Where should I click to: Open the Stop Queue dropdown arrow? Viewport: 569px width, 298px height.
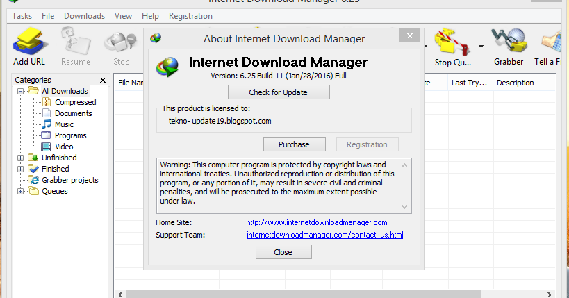pyautogui.click(x=481, y=47)
